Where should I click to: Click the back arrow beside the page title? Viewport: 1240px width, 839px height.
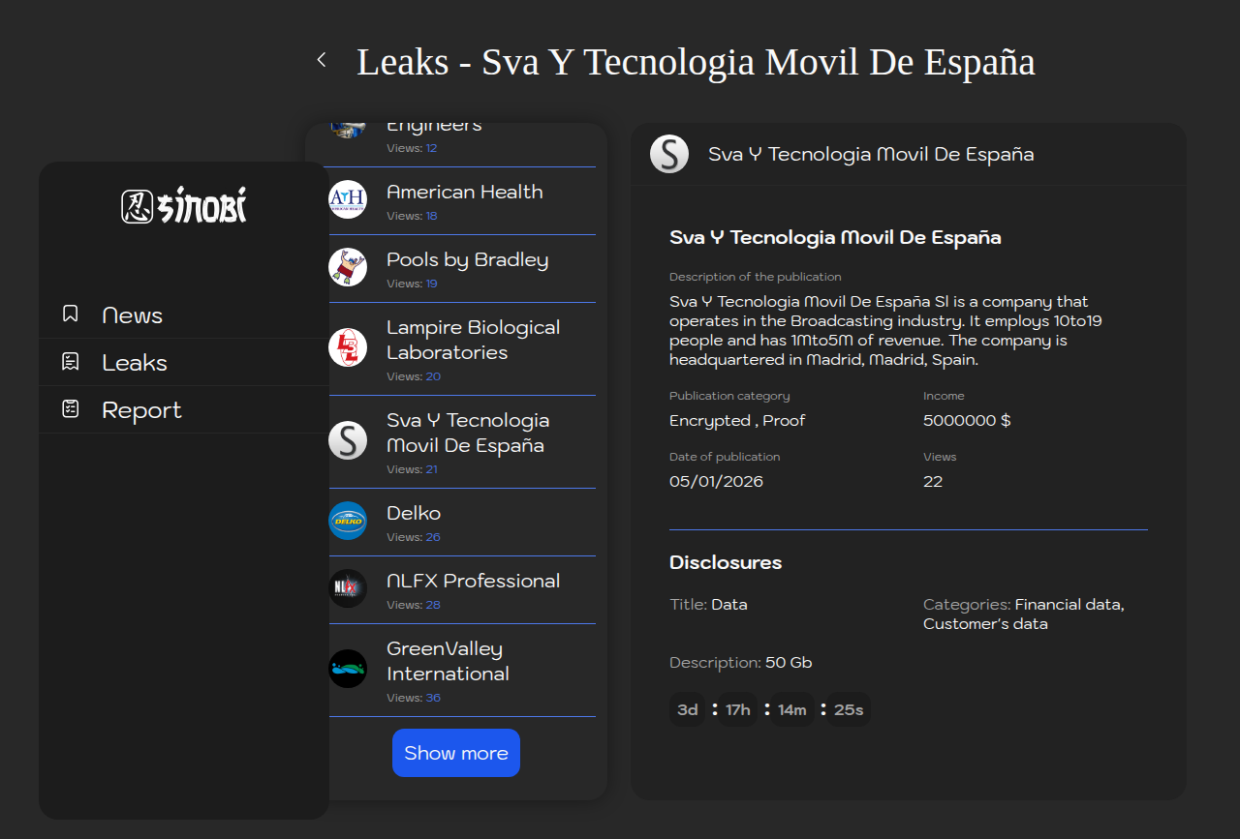[x=322, y=60]
